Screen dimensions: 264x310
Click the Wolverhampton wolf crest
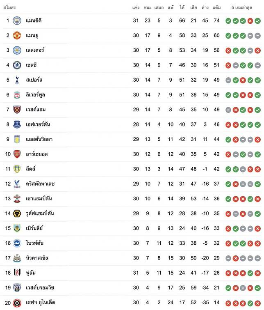(17, 214)
